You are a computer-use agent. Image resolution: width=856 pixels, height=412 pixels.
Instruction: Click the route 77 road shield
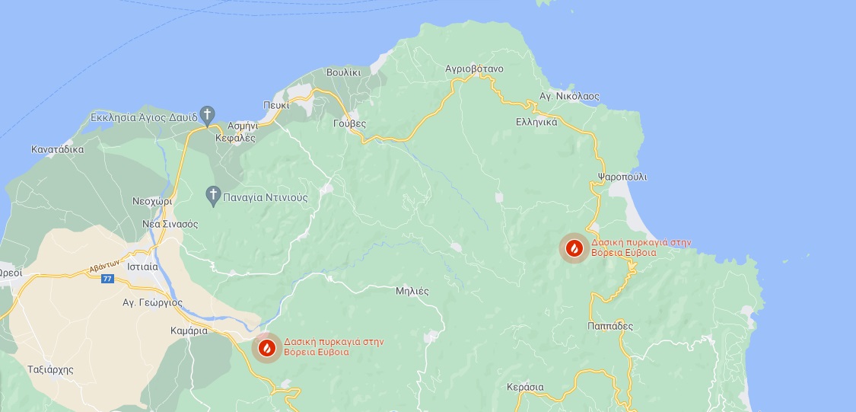click(107, 279)
